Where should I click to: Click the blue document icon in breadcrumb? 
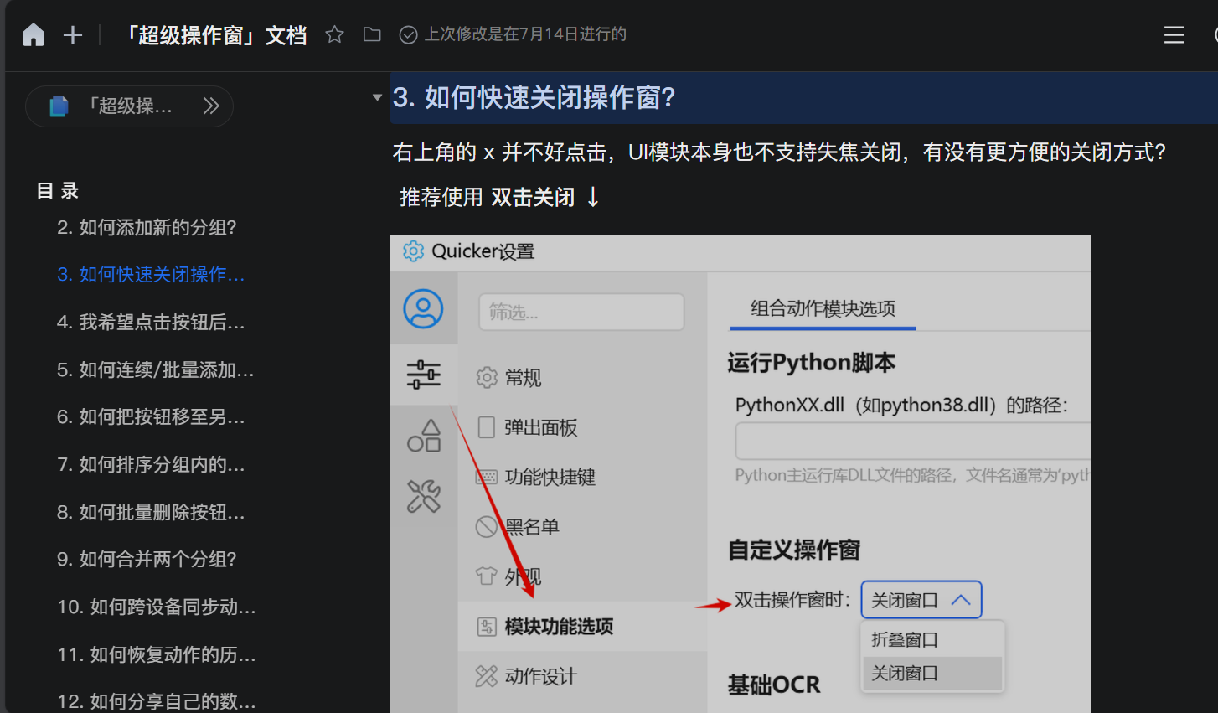point(59,106)
